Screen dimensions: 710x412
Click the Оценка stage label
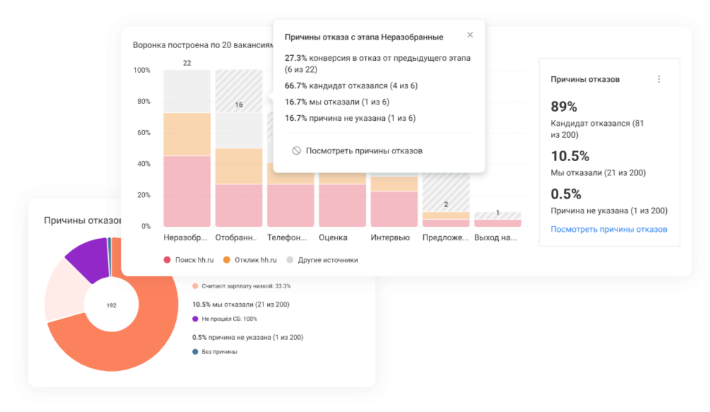333,238
